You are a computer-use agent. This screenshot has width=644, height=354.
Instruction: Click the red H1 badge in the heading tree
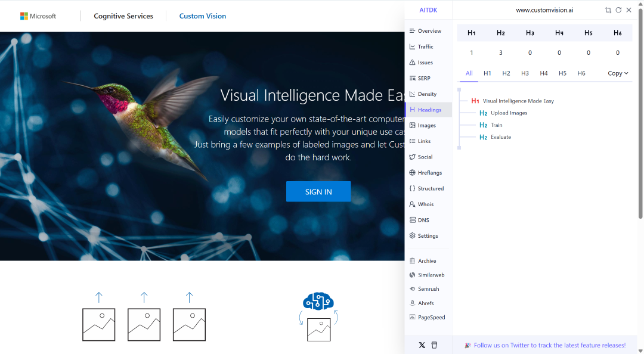point(475,101)
